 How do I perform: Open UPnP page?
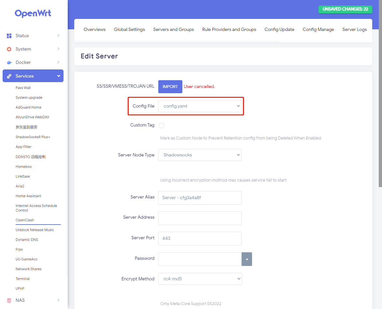[x=20, y=288]
